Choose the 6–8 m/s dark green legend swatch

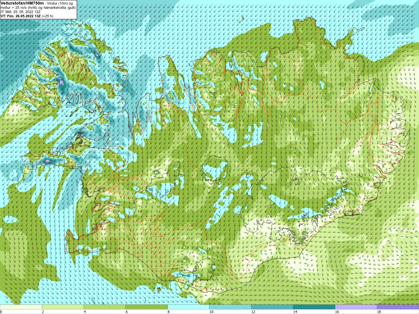point(147,307)
